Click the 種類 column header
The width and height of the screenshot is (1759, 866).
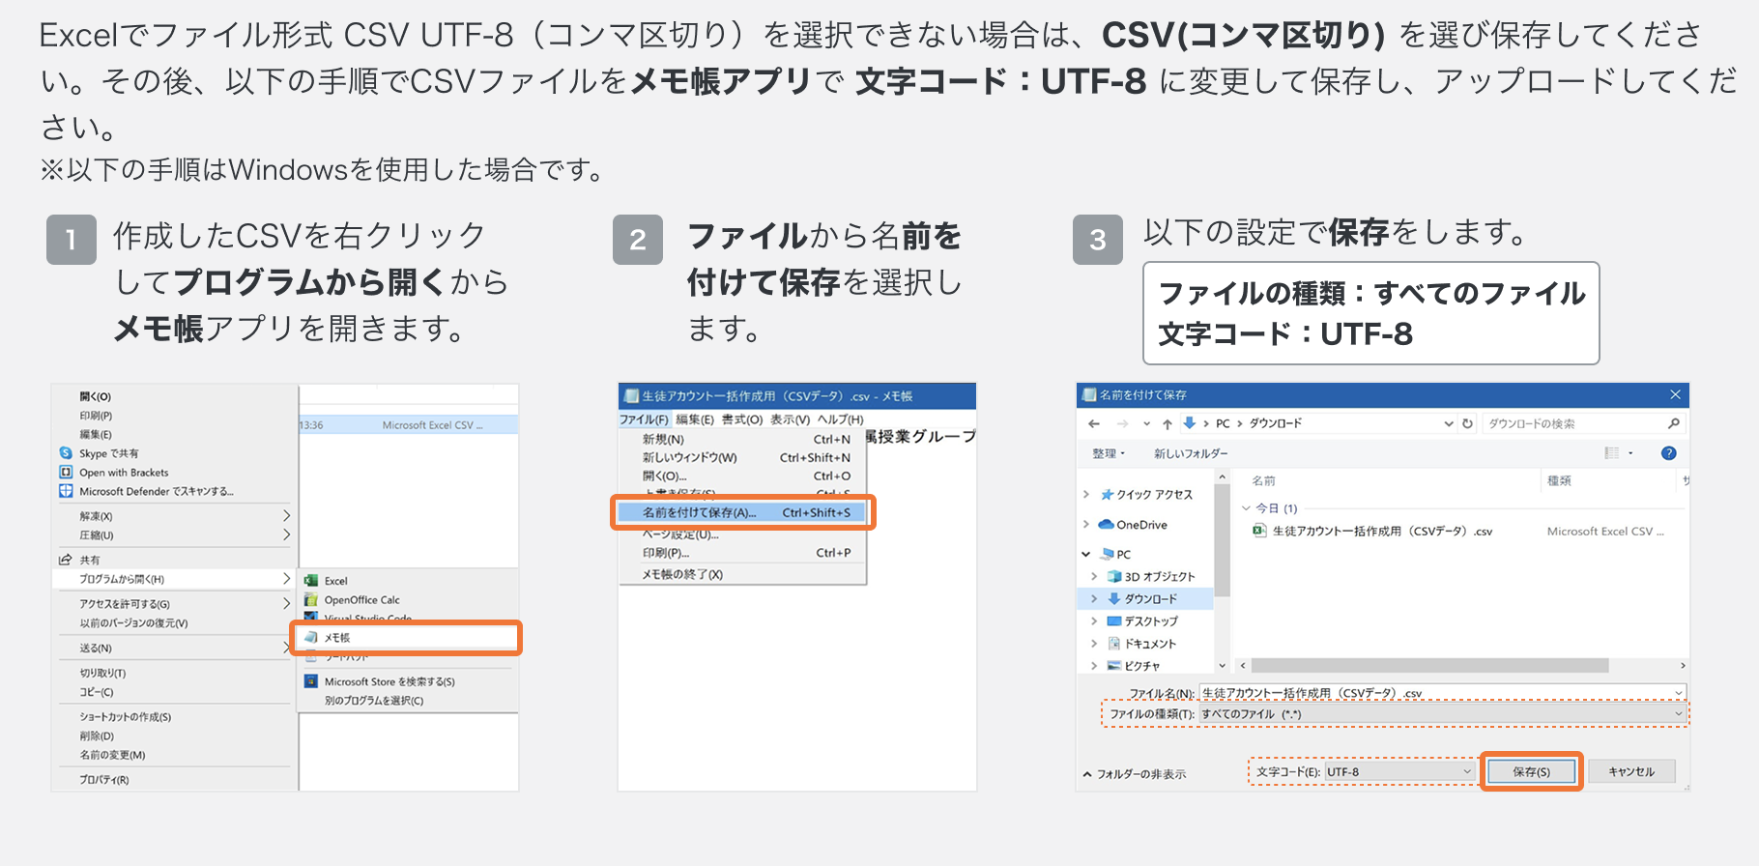click(x=1559, y=480)
